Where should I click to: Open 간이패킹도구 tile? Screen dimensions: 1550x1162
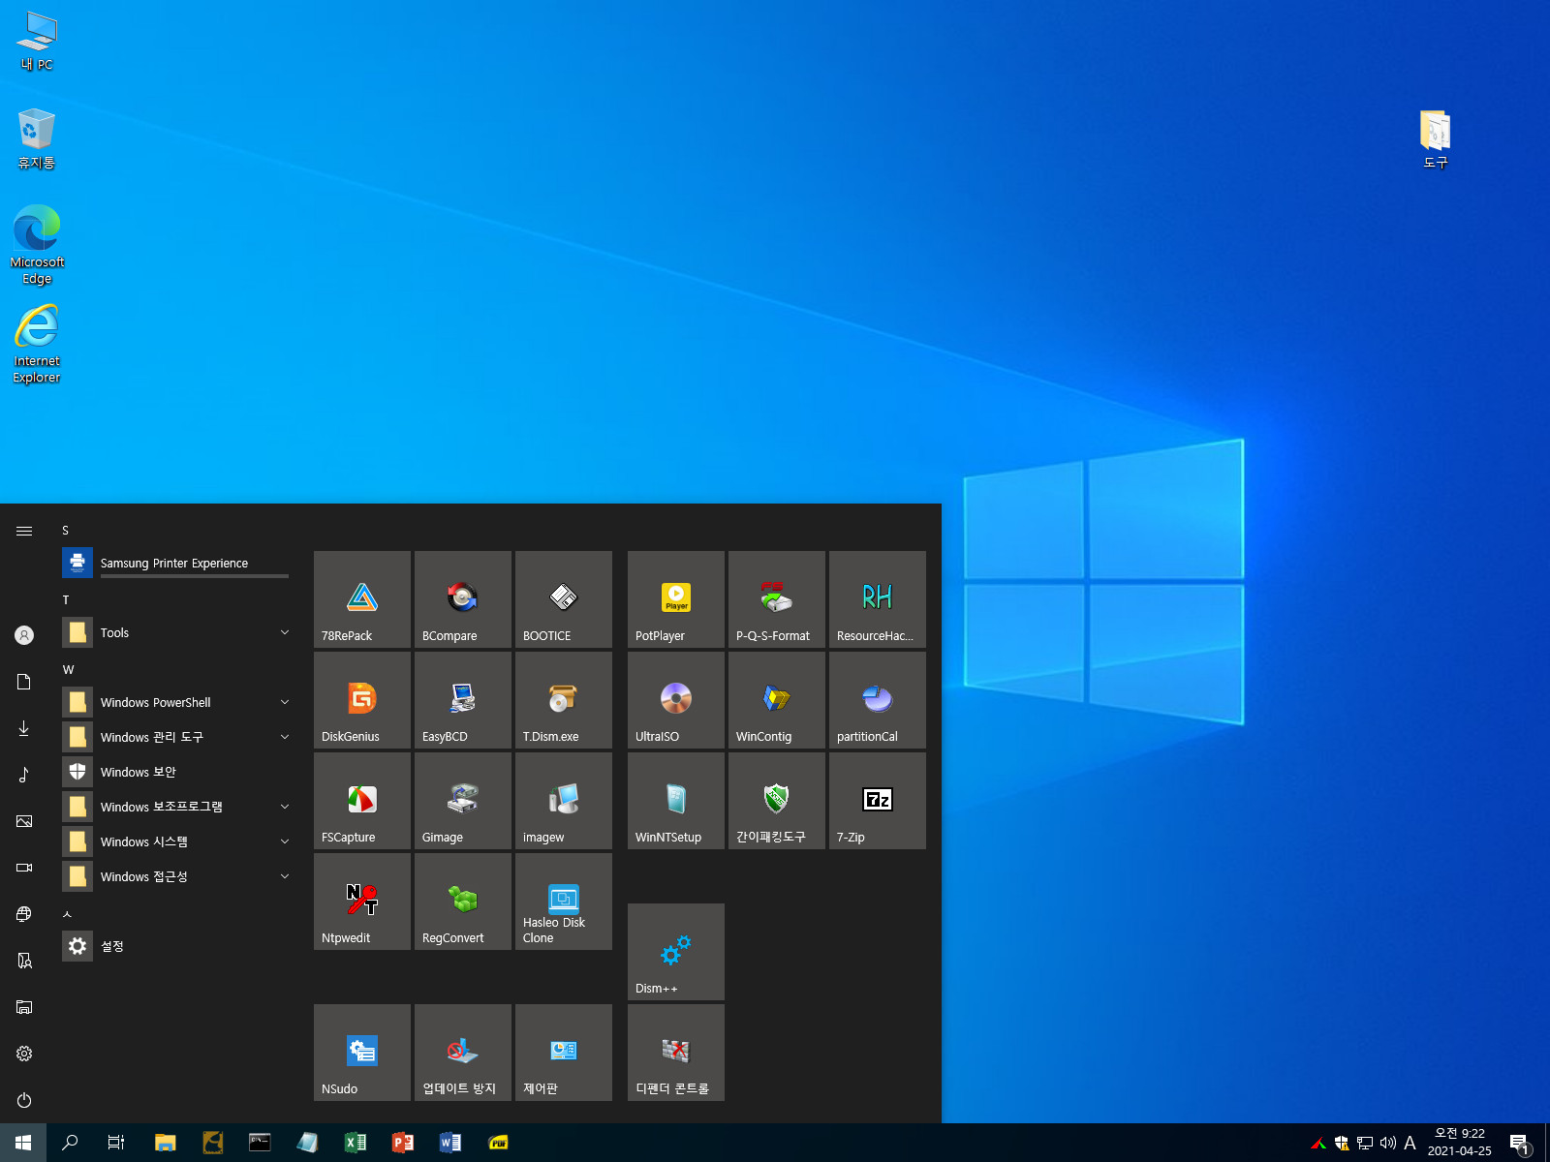pyautogui.click(x=777, y=801)
